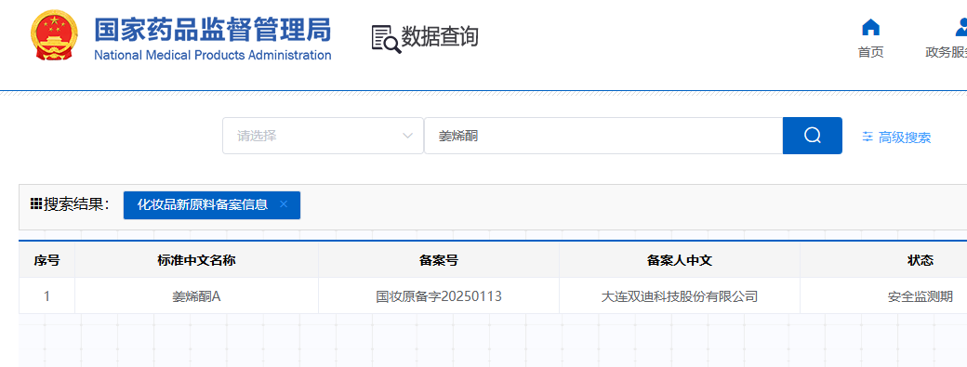Click the 搜索结果 label

(x=76, y=204)
